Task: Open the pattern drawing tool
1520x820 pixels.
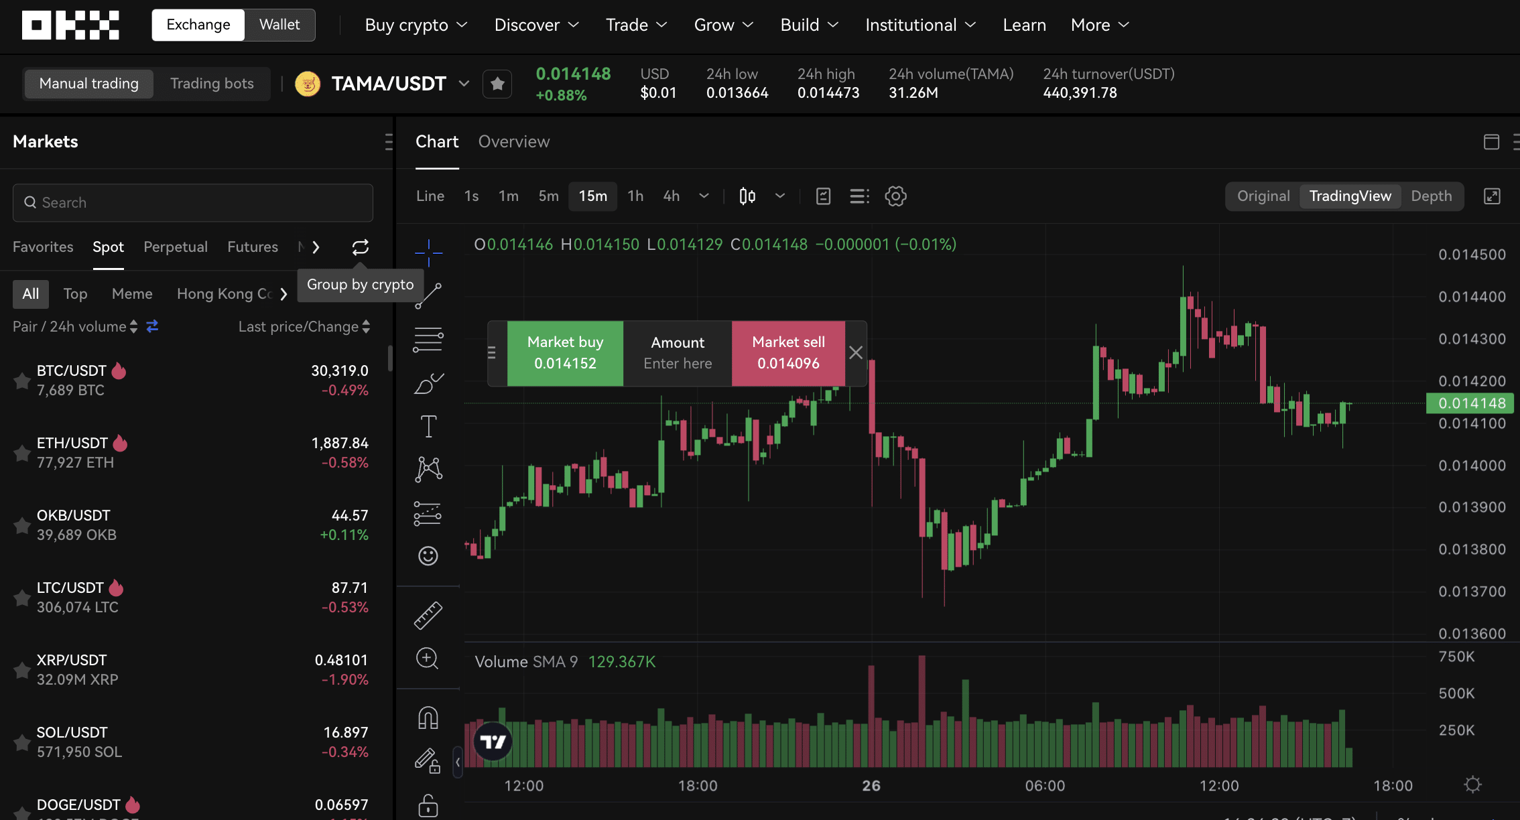Action: pyautogui.click(x=428, y=469)
